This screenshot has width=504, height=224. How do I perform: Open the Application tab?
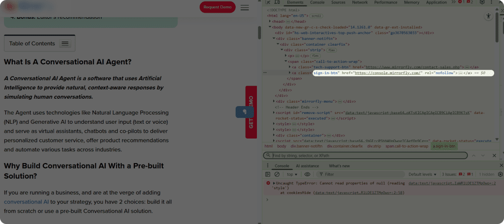tap(436, 2)
